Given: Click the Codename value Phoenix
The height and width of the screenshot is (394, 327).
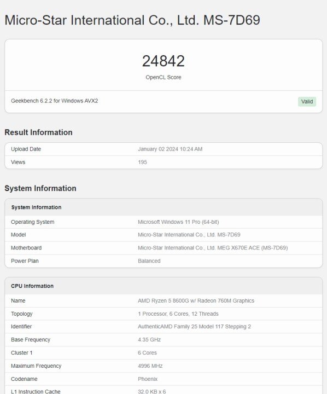Looking at the screenshot, I should click(x=148, y=379).
